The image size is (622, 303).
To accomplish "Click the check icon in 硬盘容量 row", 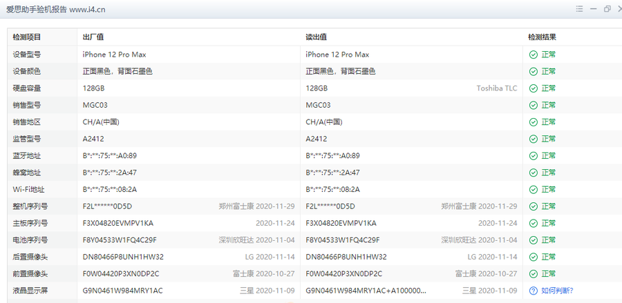I will [x=534, y=88].
